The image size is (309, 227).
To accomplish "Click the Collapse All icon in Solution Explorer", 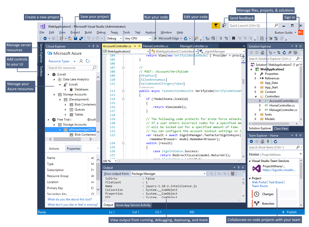I will point(290,52).
